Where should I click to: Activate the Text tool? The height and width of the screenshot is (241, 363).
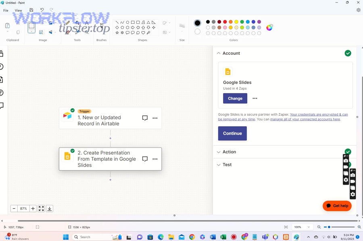tap(87, 23)
